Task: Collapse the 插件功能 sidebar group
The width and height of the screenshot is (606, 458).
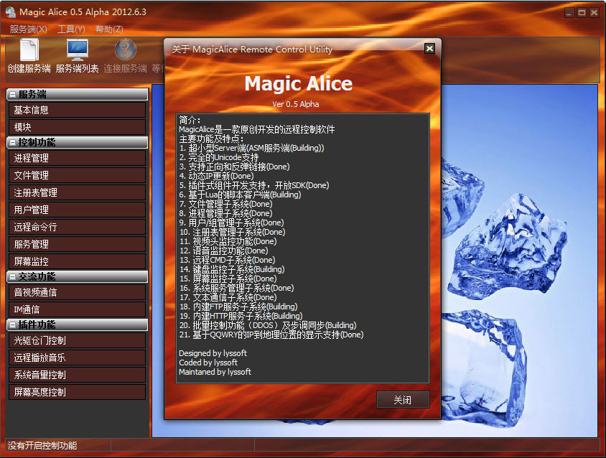Action: click(13, 325)
